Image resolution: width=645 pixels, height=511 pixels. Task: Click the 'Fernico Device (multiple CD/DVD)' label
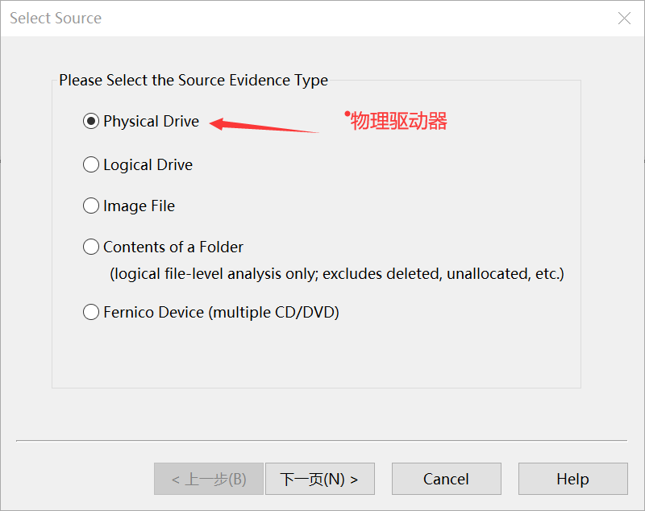tap(221, 312)
